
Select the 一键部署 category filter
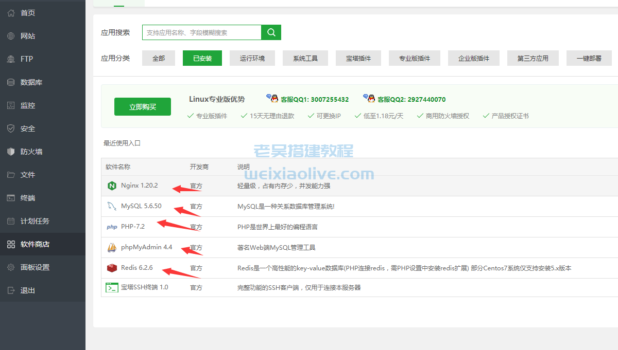click(x=589, y=58)
